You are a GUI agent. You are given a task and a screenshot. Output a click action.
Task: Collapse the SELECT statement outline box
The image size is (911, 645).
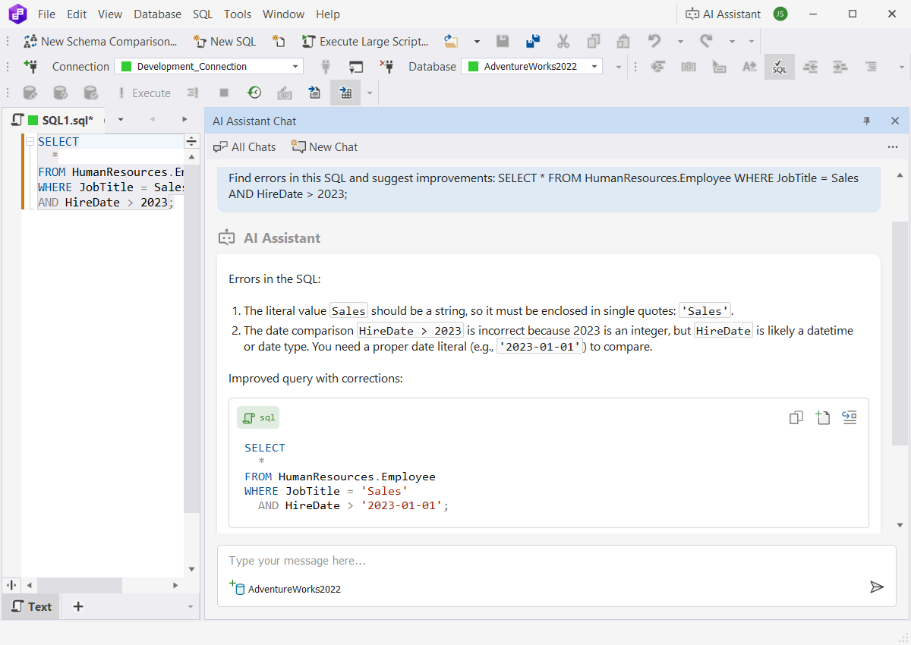tap(30, 141)
